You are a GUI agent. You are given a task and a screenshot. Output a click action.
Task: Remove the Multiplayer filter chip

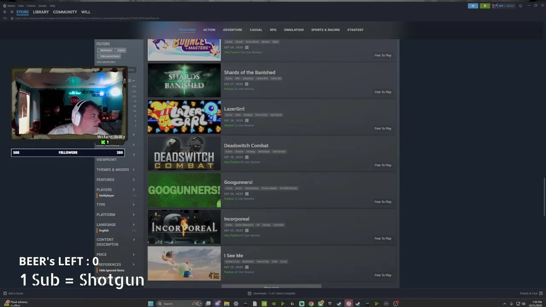click(x=105, y=50)
